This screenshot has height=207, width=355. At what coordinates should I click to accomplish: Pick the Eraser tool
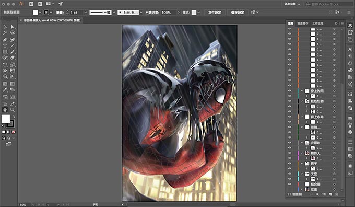pyautogui.click(x=13, y=58)
